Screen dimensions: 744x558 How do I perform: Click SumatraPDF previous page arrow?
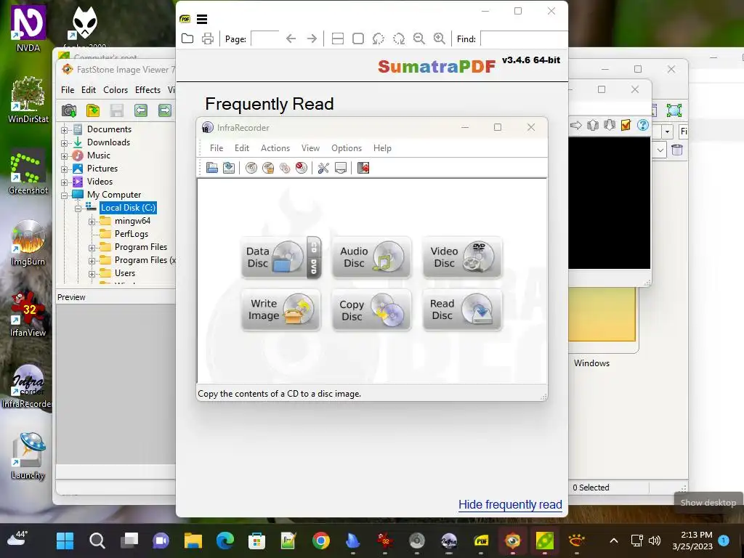pos(291,39)
